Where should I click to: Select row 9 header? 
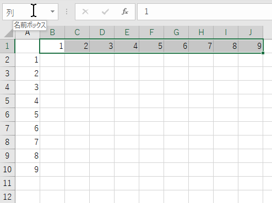pyautogui.click(x=7, y=156)
